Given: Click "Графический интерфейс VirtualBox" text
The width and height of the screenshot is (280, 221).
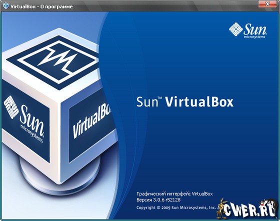Looking at the screenshot, I should 174,193.
